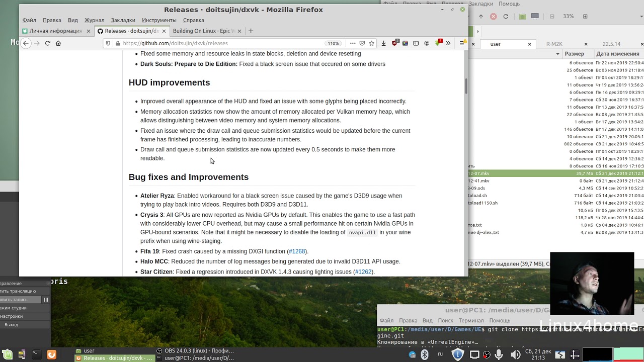644x362 pixels.
Task: Launch Firefox from the panel launcher
Action: coord(51,354)
